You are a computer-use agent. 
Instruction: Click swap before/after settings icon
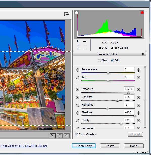click(x=60, y=136)
